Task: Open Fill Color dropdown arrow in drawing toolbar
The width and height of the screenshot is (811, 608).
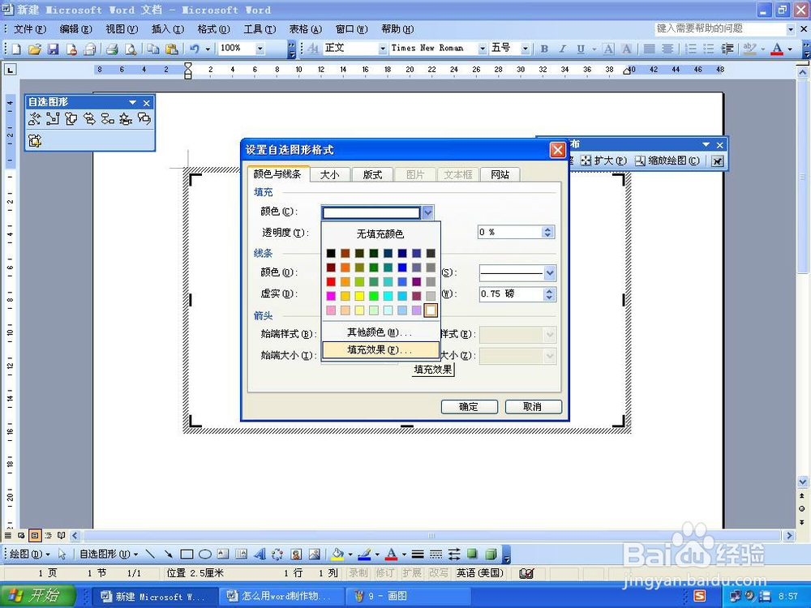Action: [x=350, y=554]
